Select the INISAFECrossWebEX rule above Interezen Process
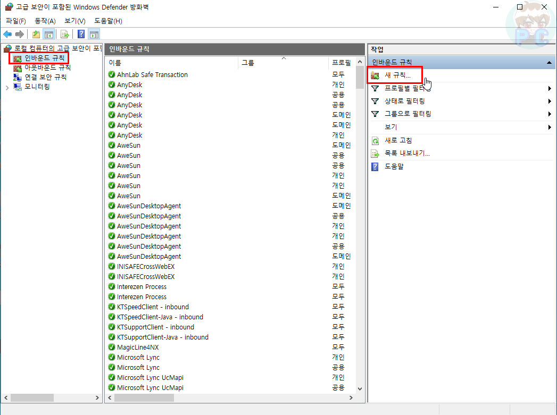 [x=146, y=277]
